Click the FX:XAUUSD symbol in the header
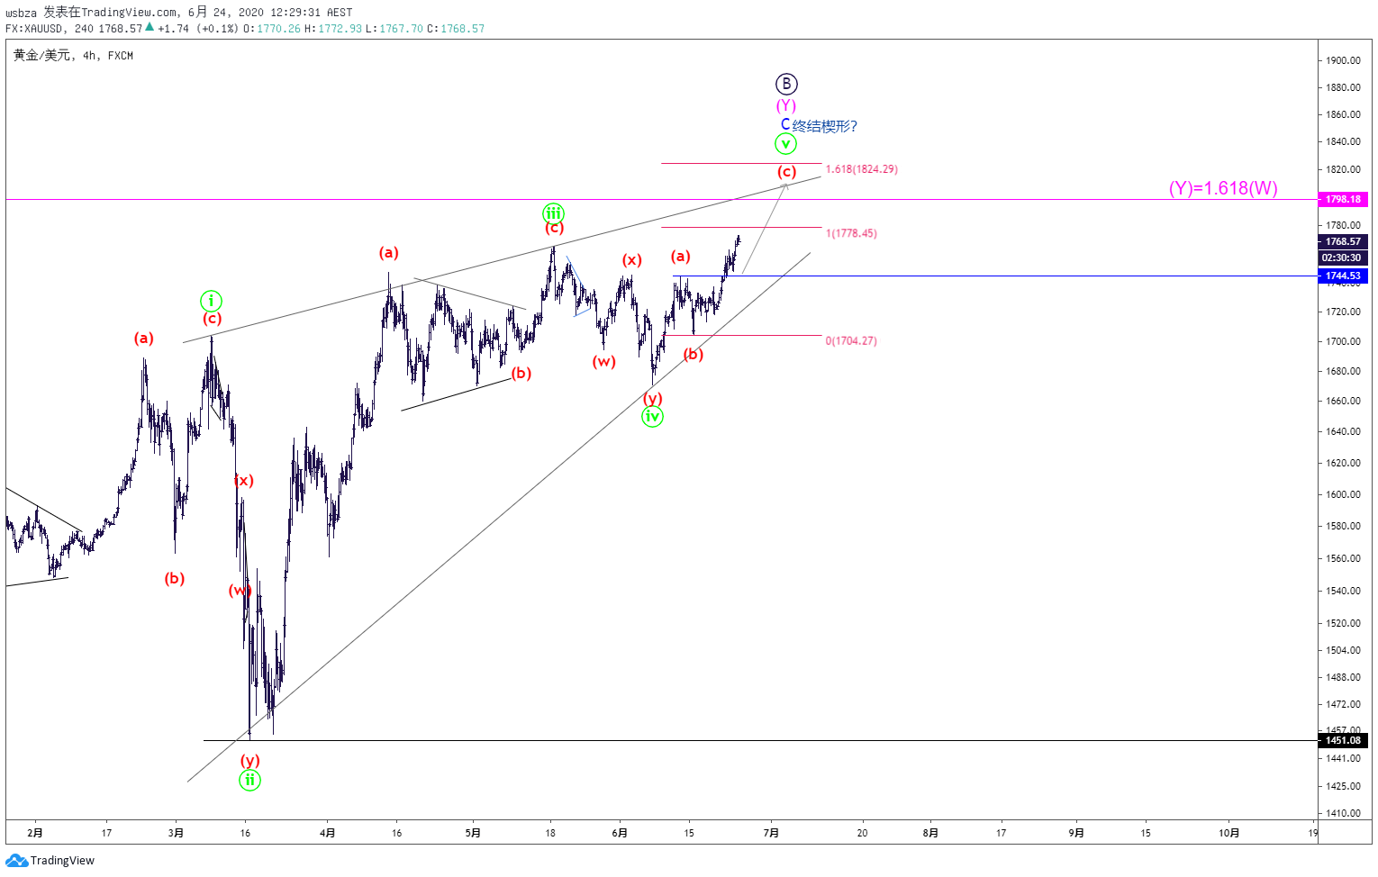 (36, 29)
